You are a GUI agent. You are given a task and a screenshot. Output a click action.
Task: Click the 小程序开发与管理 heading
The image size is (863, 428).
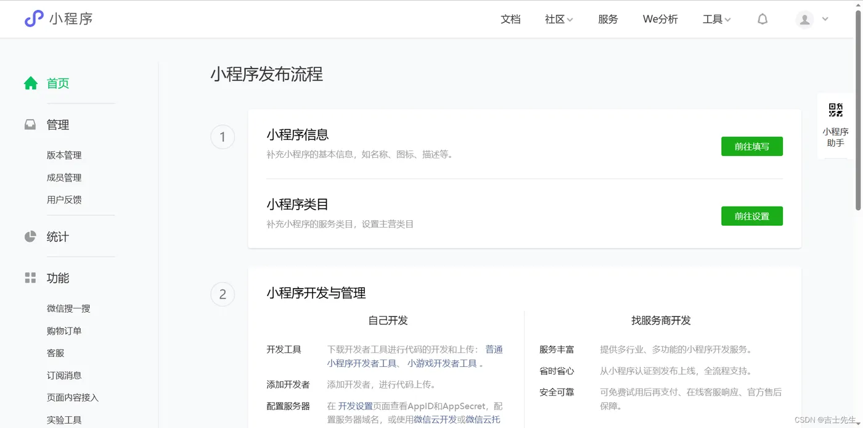pos(316,293)
